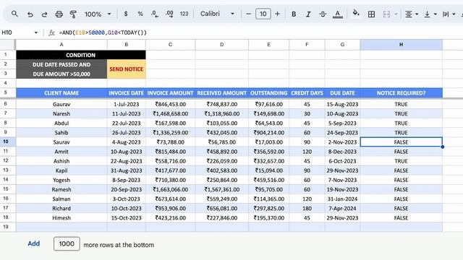Open more number formats (123)

coord(184,14)
